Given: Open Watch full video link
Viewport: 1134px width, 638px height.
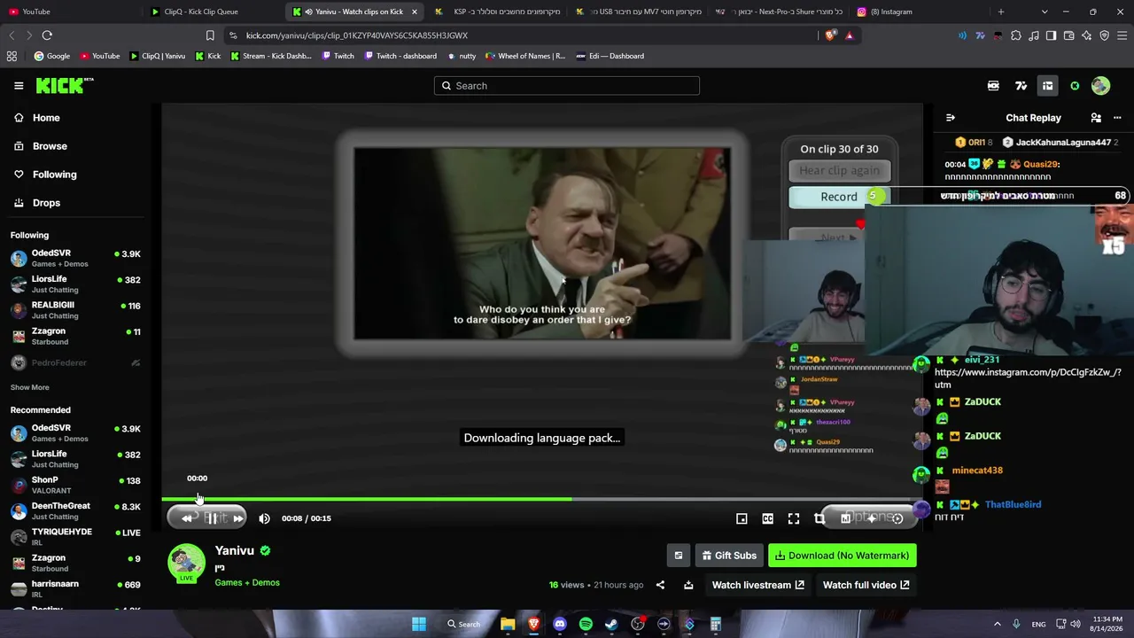Looking at the screenshot, I should (866, 585).
